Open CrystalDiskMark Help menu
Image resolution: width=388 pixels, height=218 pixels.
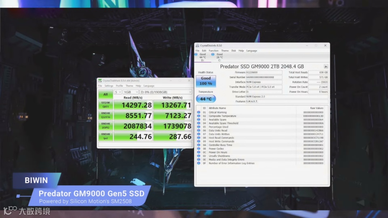138,86
